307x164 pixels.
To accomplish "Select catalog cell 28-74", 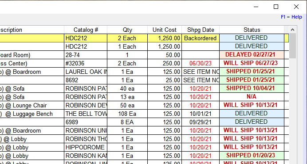I will (86, 55).
